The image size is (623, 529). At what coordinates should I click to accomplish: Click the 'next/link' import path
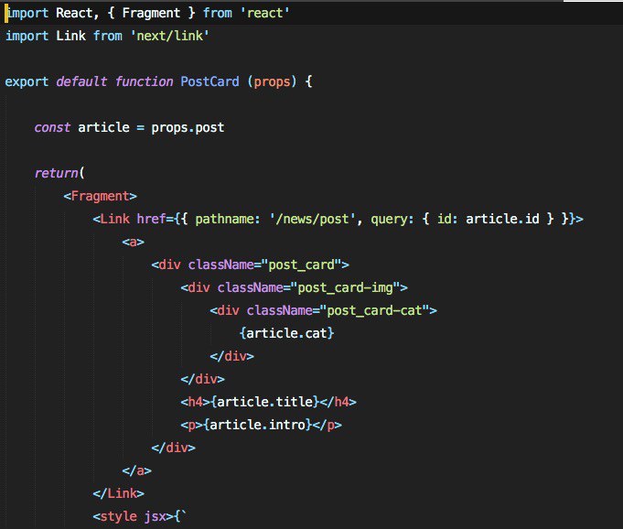coord(169,37)
